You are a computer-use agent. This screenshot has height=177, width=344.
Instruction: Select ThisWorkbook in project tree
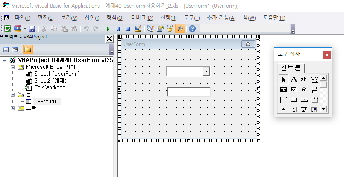pyautogui.click(x=51, y=87)
